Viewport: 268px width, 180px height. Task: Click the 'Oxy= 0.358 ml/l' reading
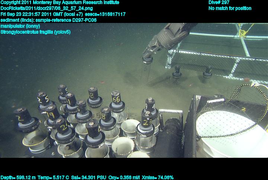point(124,178)
